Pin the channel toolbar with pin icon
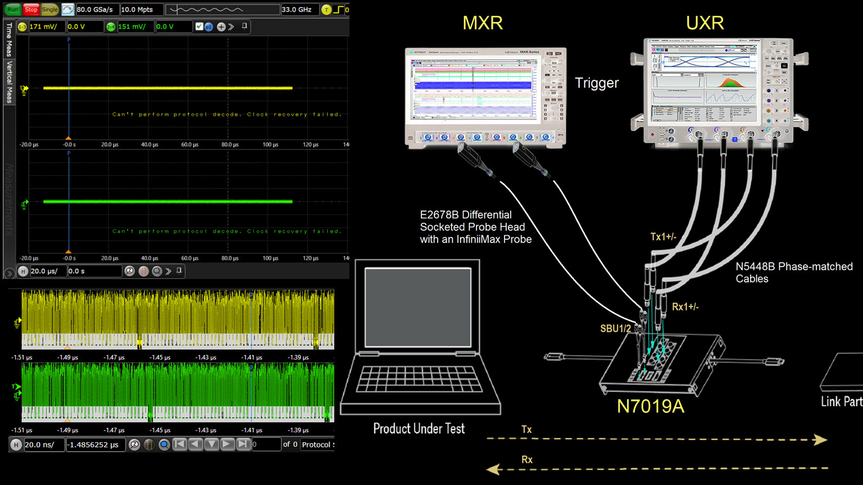The image size is (863, 485). pyautogui.click(x=244, y=26)
